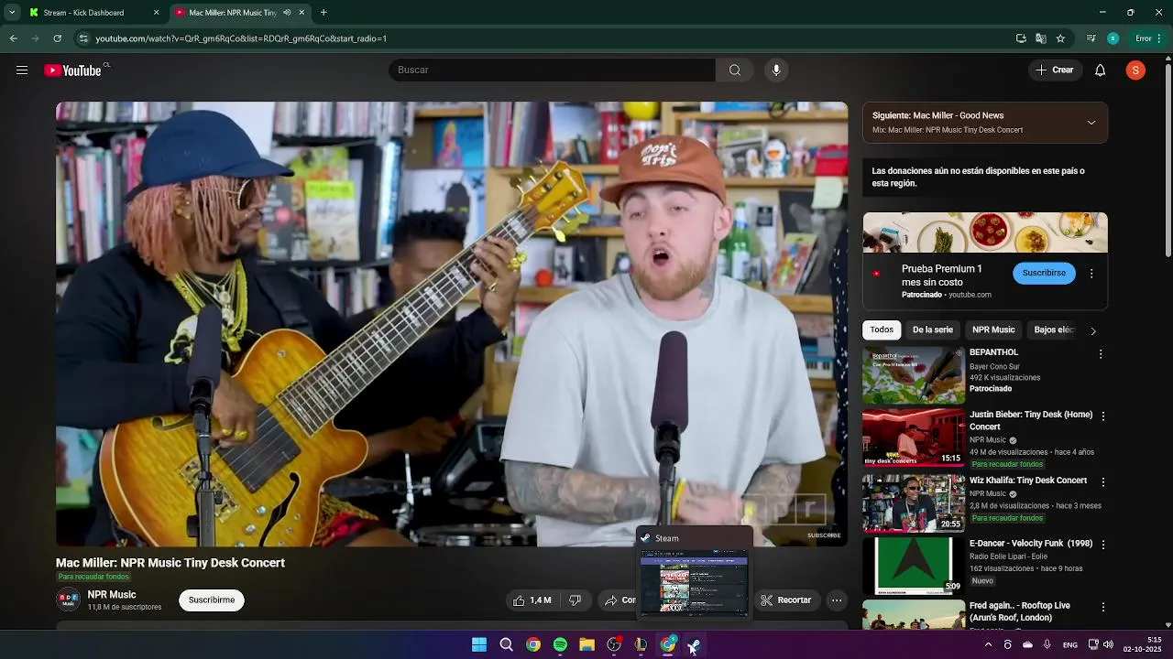Image resolution: width=1173 pixels, height=659 pixels.
Task: Open options for E-Dancer Velocity Funk video
Action: click(x=1102, y=545)
